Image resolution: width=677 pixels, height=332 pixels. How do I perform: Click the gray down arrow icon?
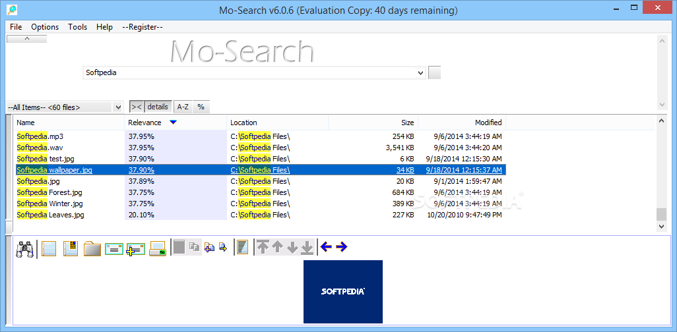pyautogui.click(x=292, y=248)
